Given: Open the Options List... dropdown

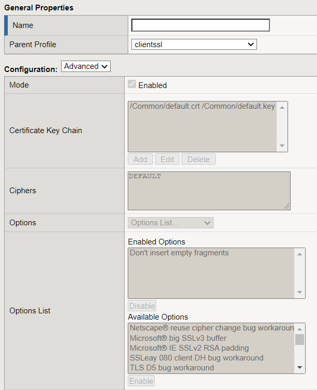Looking at the screenshot, I should click(171, 223).
